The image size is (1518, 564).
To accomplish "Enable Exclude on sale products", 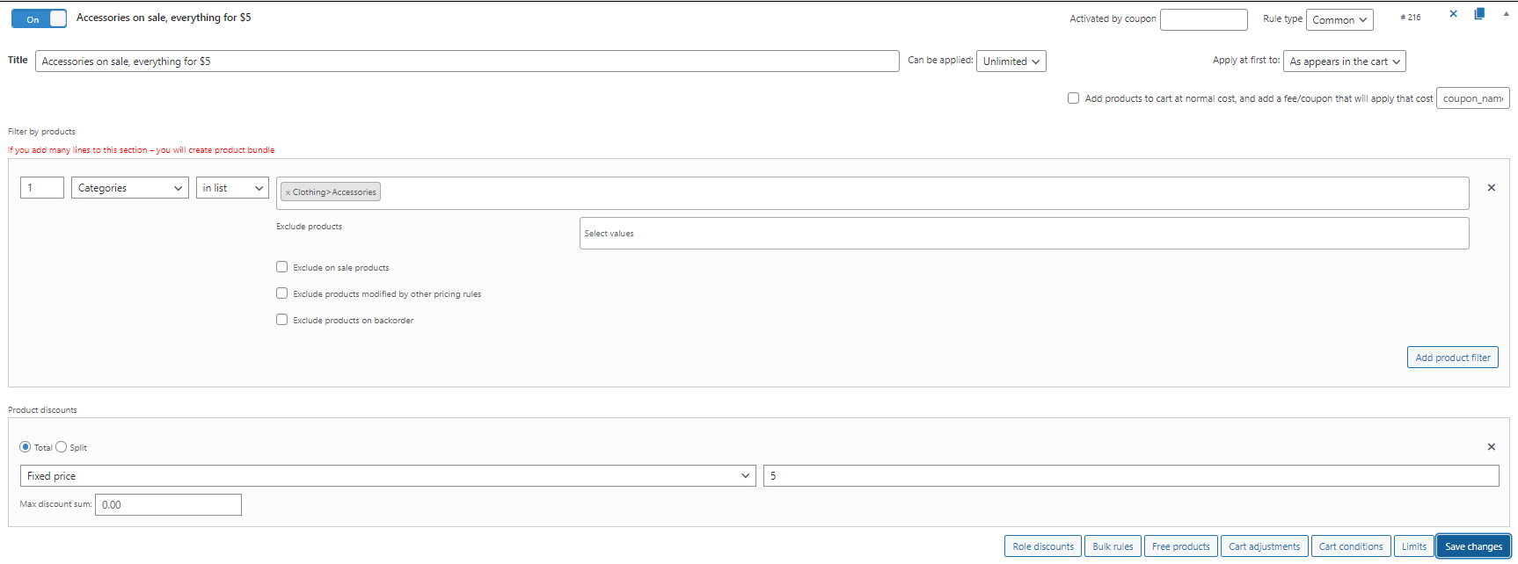I will pyautogui.click(x=281, y=267).
